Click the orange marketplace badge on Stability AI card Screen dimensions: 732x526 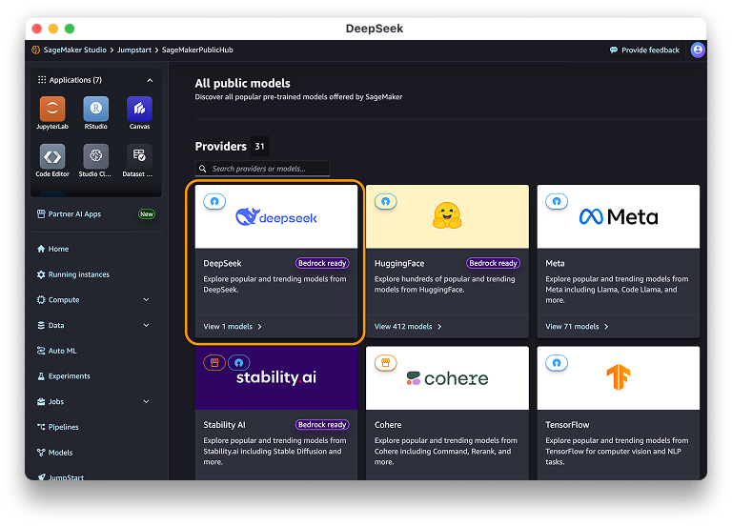pos(214,363)
